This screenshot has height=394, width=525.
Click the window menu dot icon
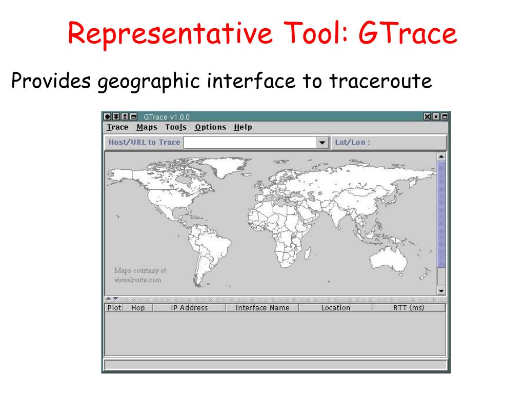107,116
